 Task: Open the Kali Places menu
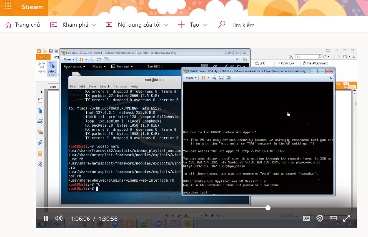[99, 66]
